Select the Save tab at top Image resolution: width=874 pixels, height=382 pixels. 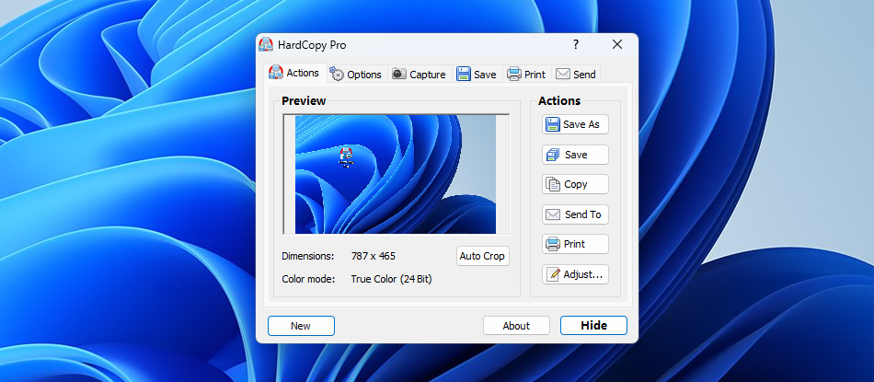476,75
